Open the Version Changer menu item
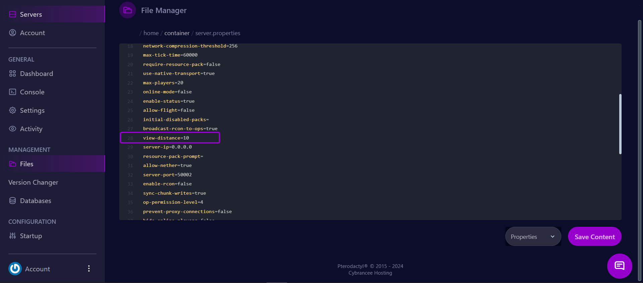 [x=33, y=182]
